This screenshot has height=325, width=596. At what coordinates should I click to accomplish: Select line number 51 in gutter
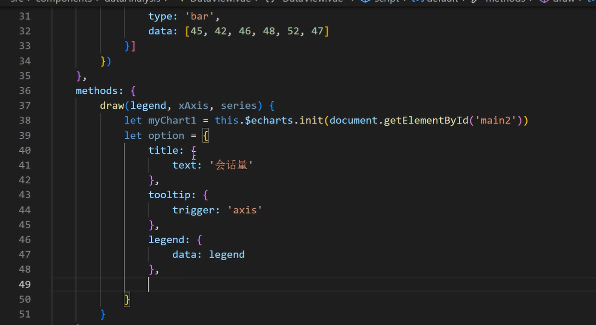[x=24, y=315]
